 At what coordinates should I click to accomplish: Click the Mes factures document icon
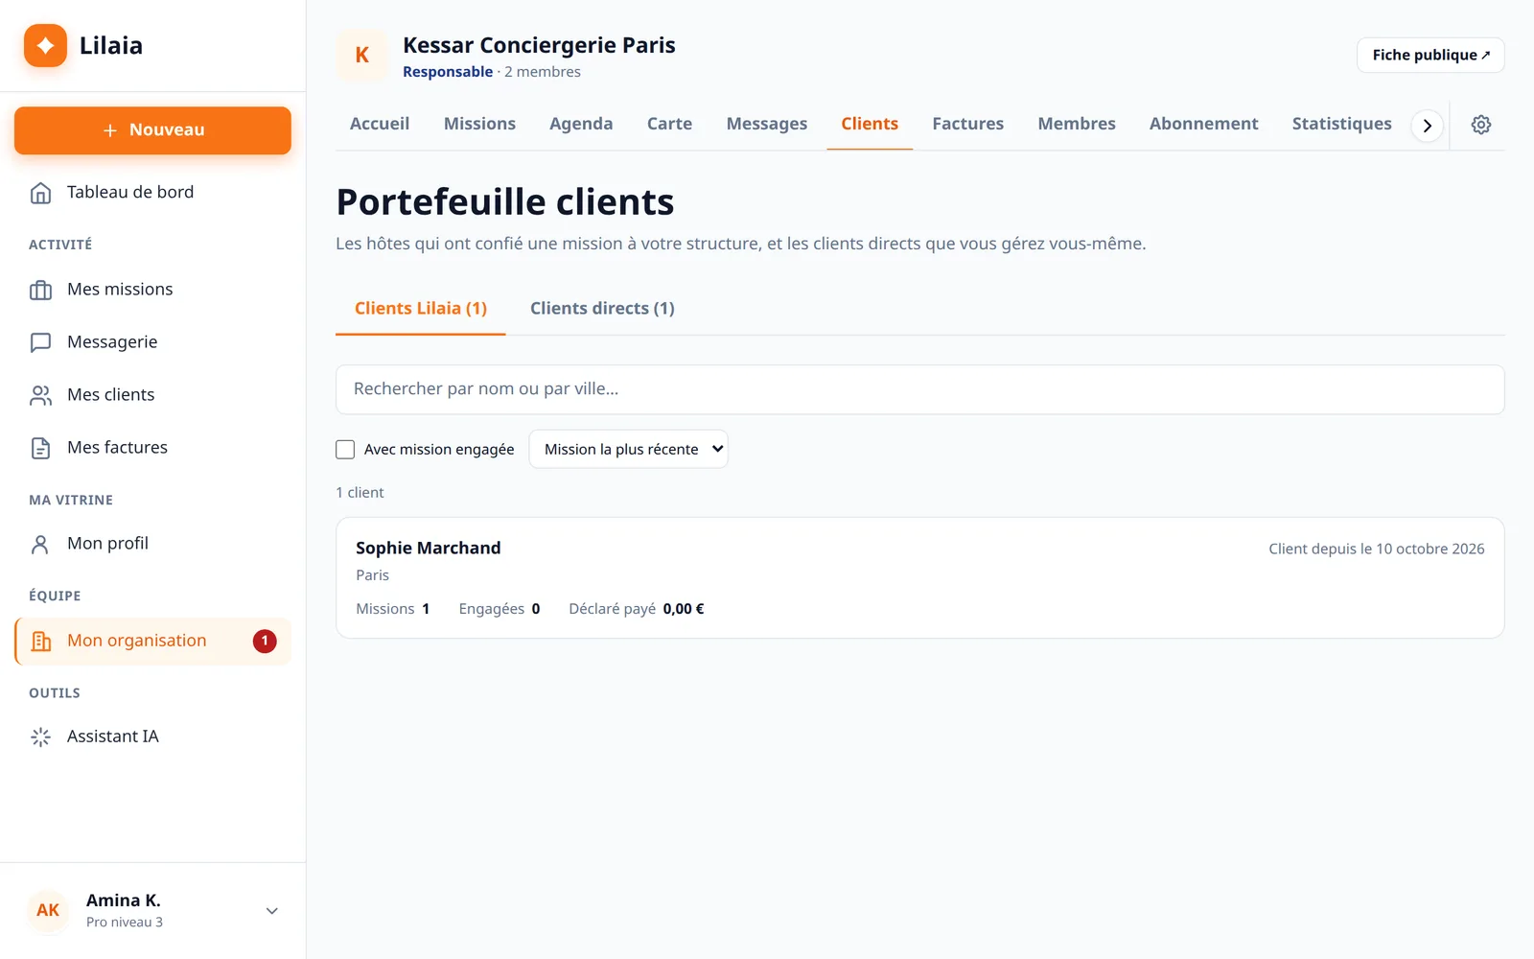click(x=40, y=448)
